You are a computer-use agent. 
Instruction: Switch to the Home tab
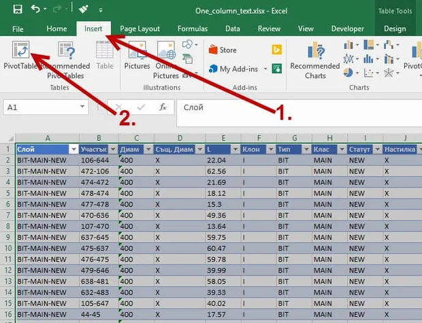(x=56, y=29)
